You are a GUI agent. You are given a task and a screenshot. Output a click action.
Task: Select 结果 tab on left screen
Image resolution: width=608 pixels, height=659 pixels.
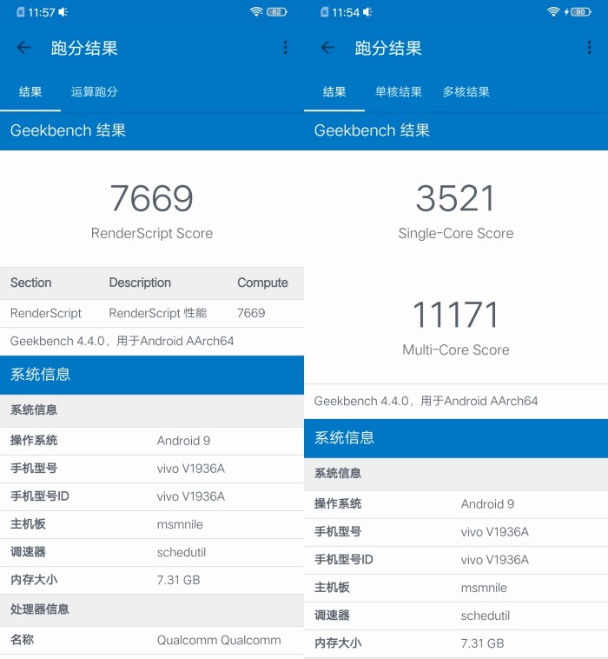[30, 91]
